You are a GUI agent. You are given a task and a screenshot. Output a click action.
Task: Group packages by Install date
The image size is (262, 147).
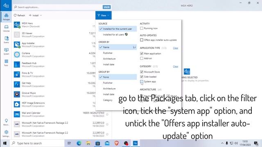click(117, 94)
